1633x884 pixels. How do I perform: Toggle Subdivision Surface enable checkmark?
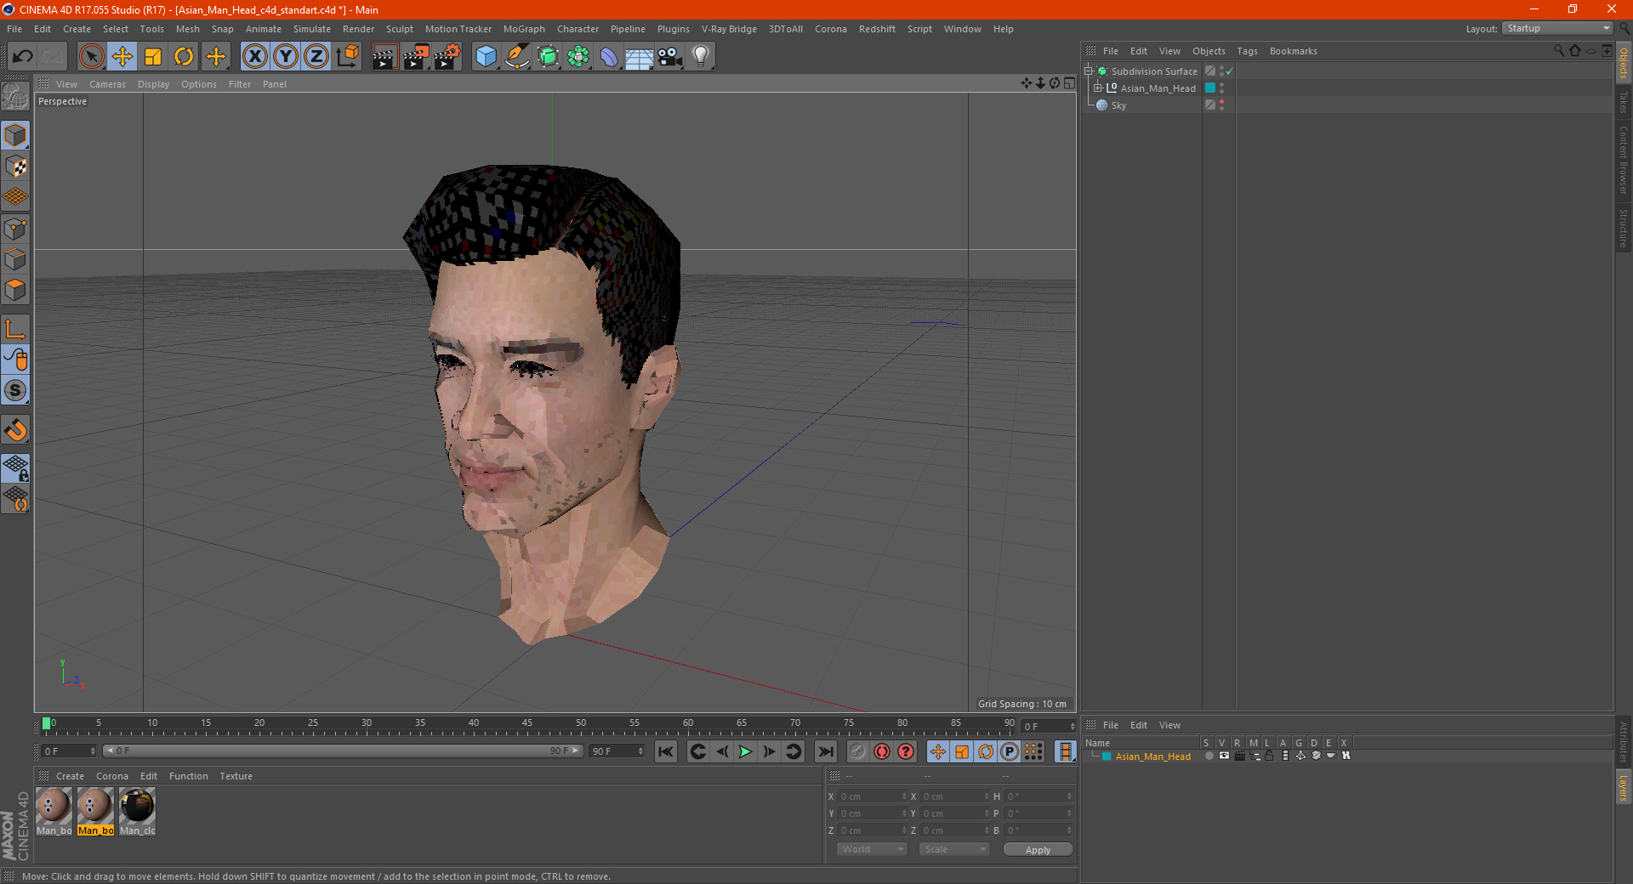click(1230, 71)
